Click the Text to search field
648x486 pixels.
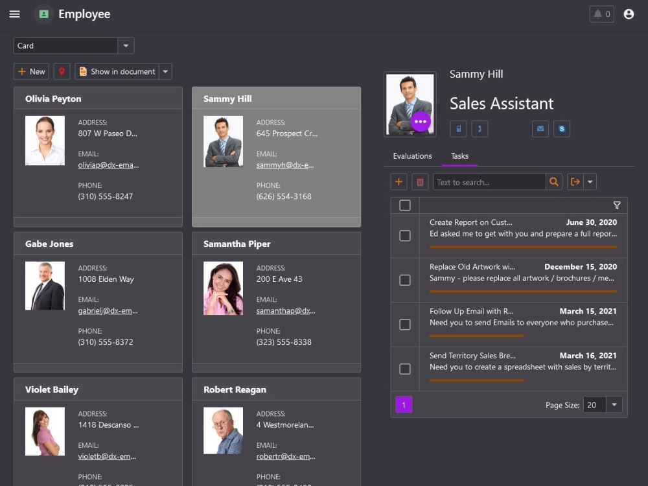[489, 182]
